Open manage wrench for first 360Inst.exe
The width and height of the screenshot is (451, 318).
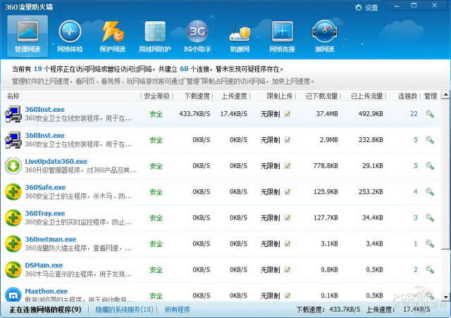point(430,114)
